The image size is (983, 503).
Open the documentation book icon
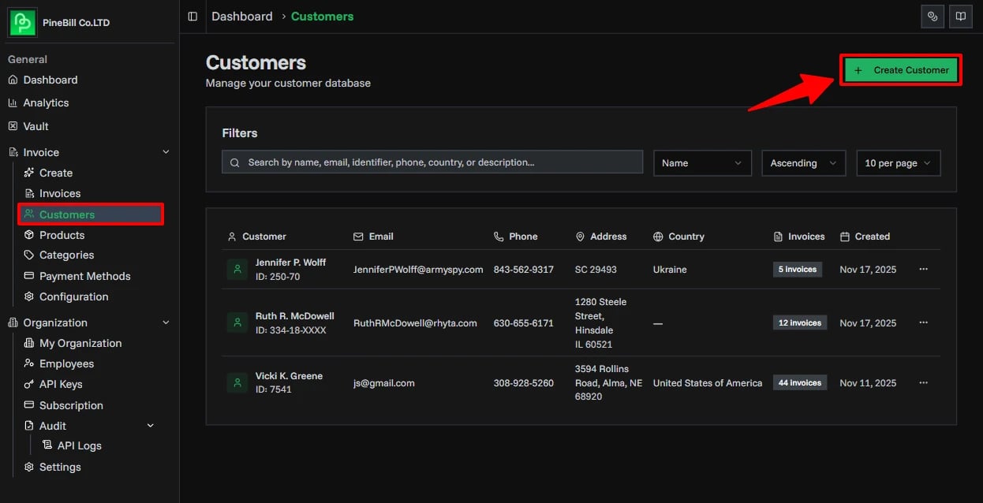point(960,16)
